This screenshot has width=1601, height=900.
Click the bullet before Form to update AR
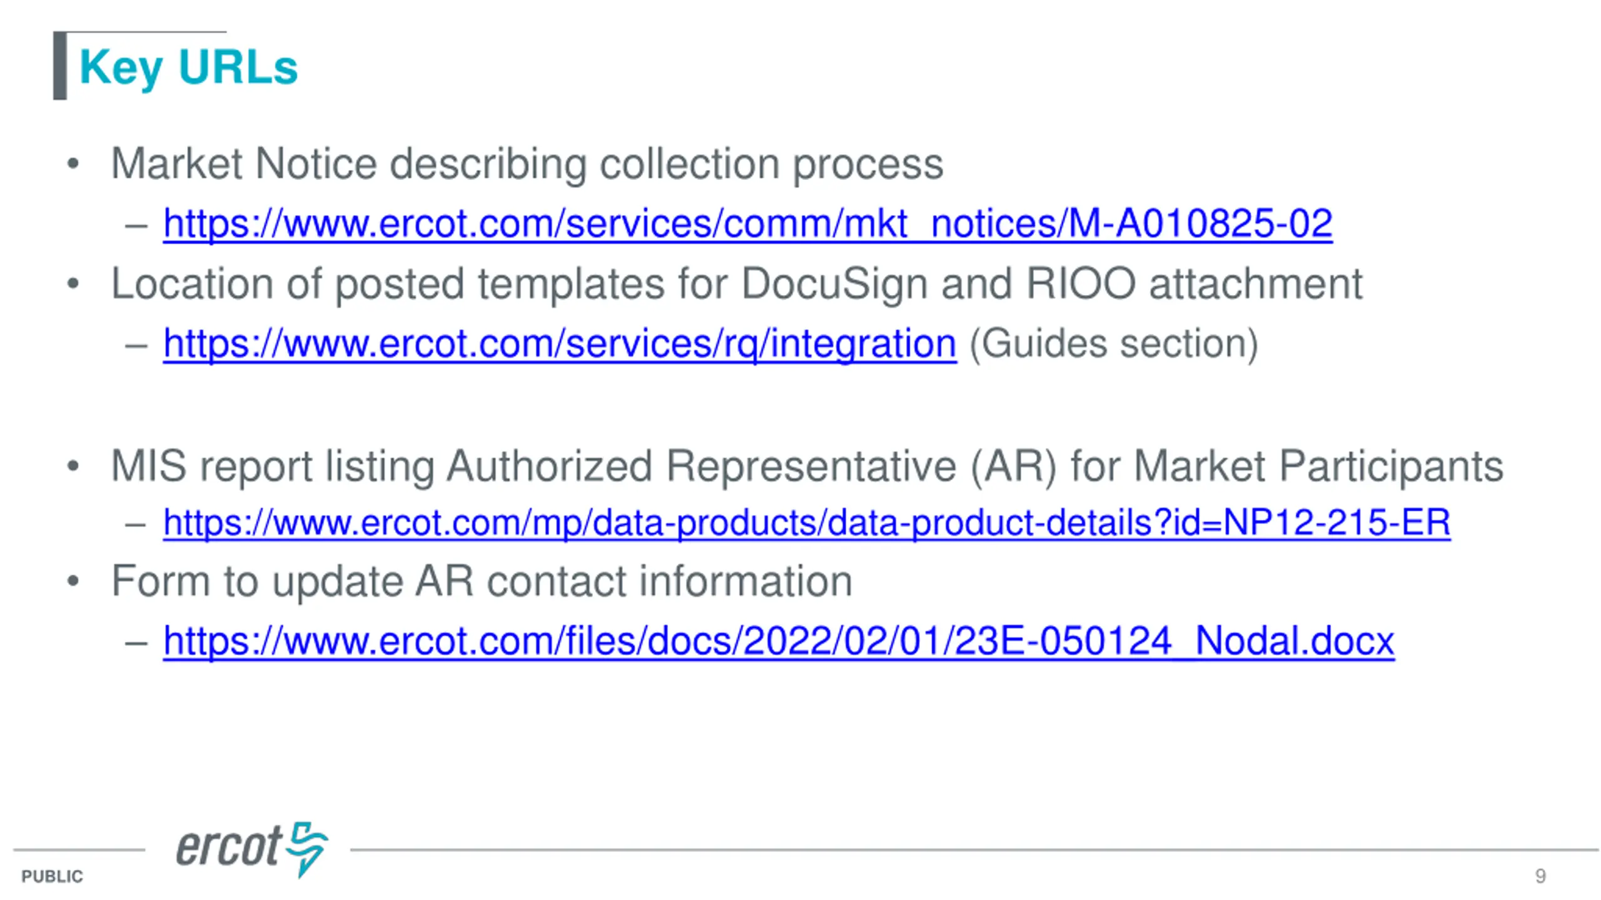point(73,581)
